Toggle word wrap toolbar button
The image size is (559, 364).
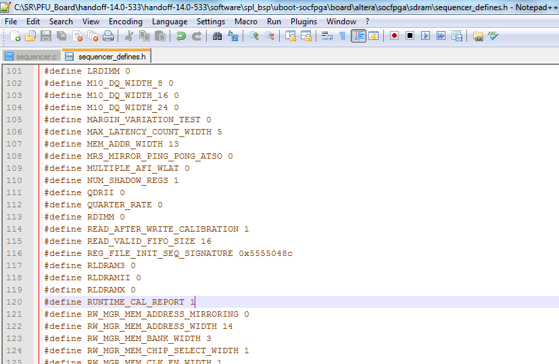coord(326,36)
